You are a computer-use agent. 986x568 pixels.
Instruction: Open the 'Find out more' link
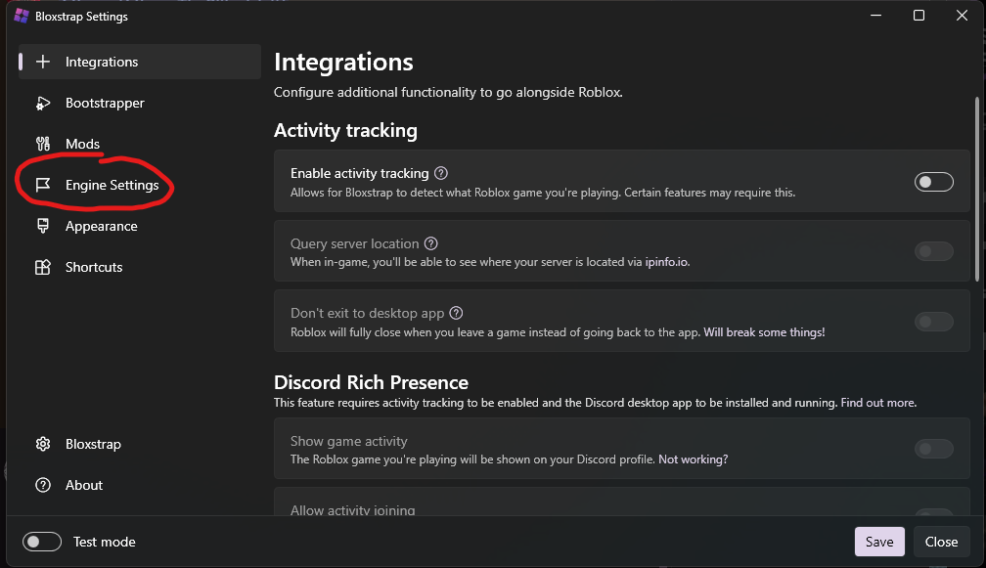click(878, 403)
